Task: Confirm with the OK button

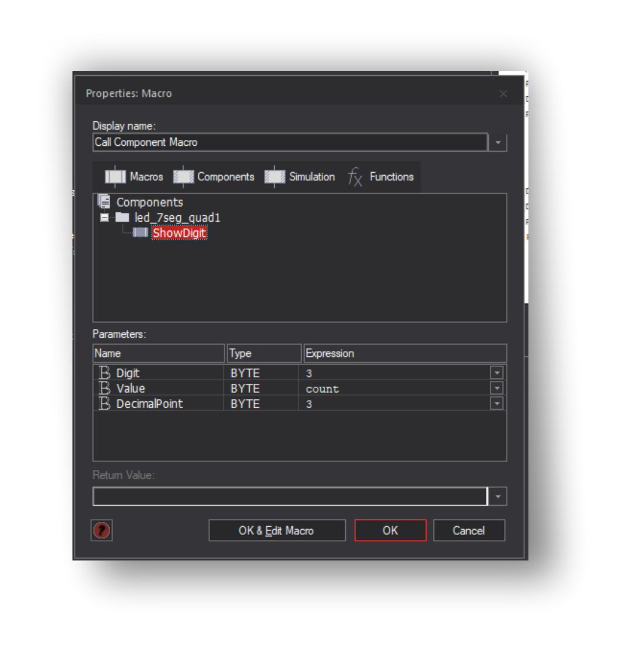Action: (390, 530)
